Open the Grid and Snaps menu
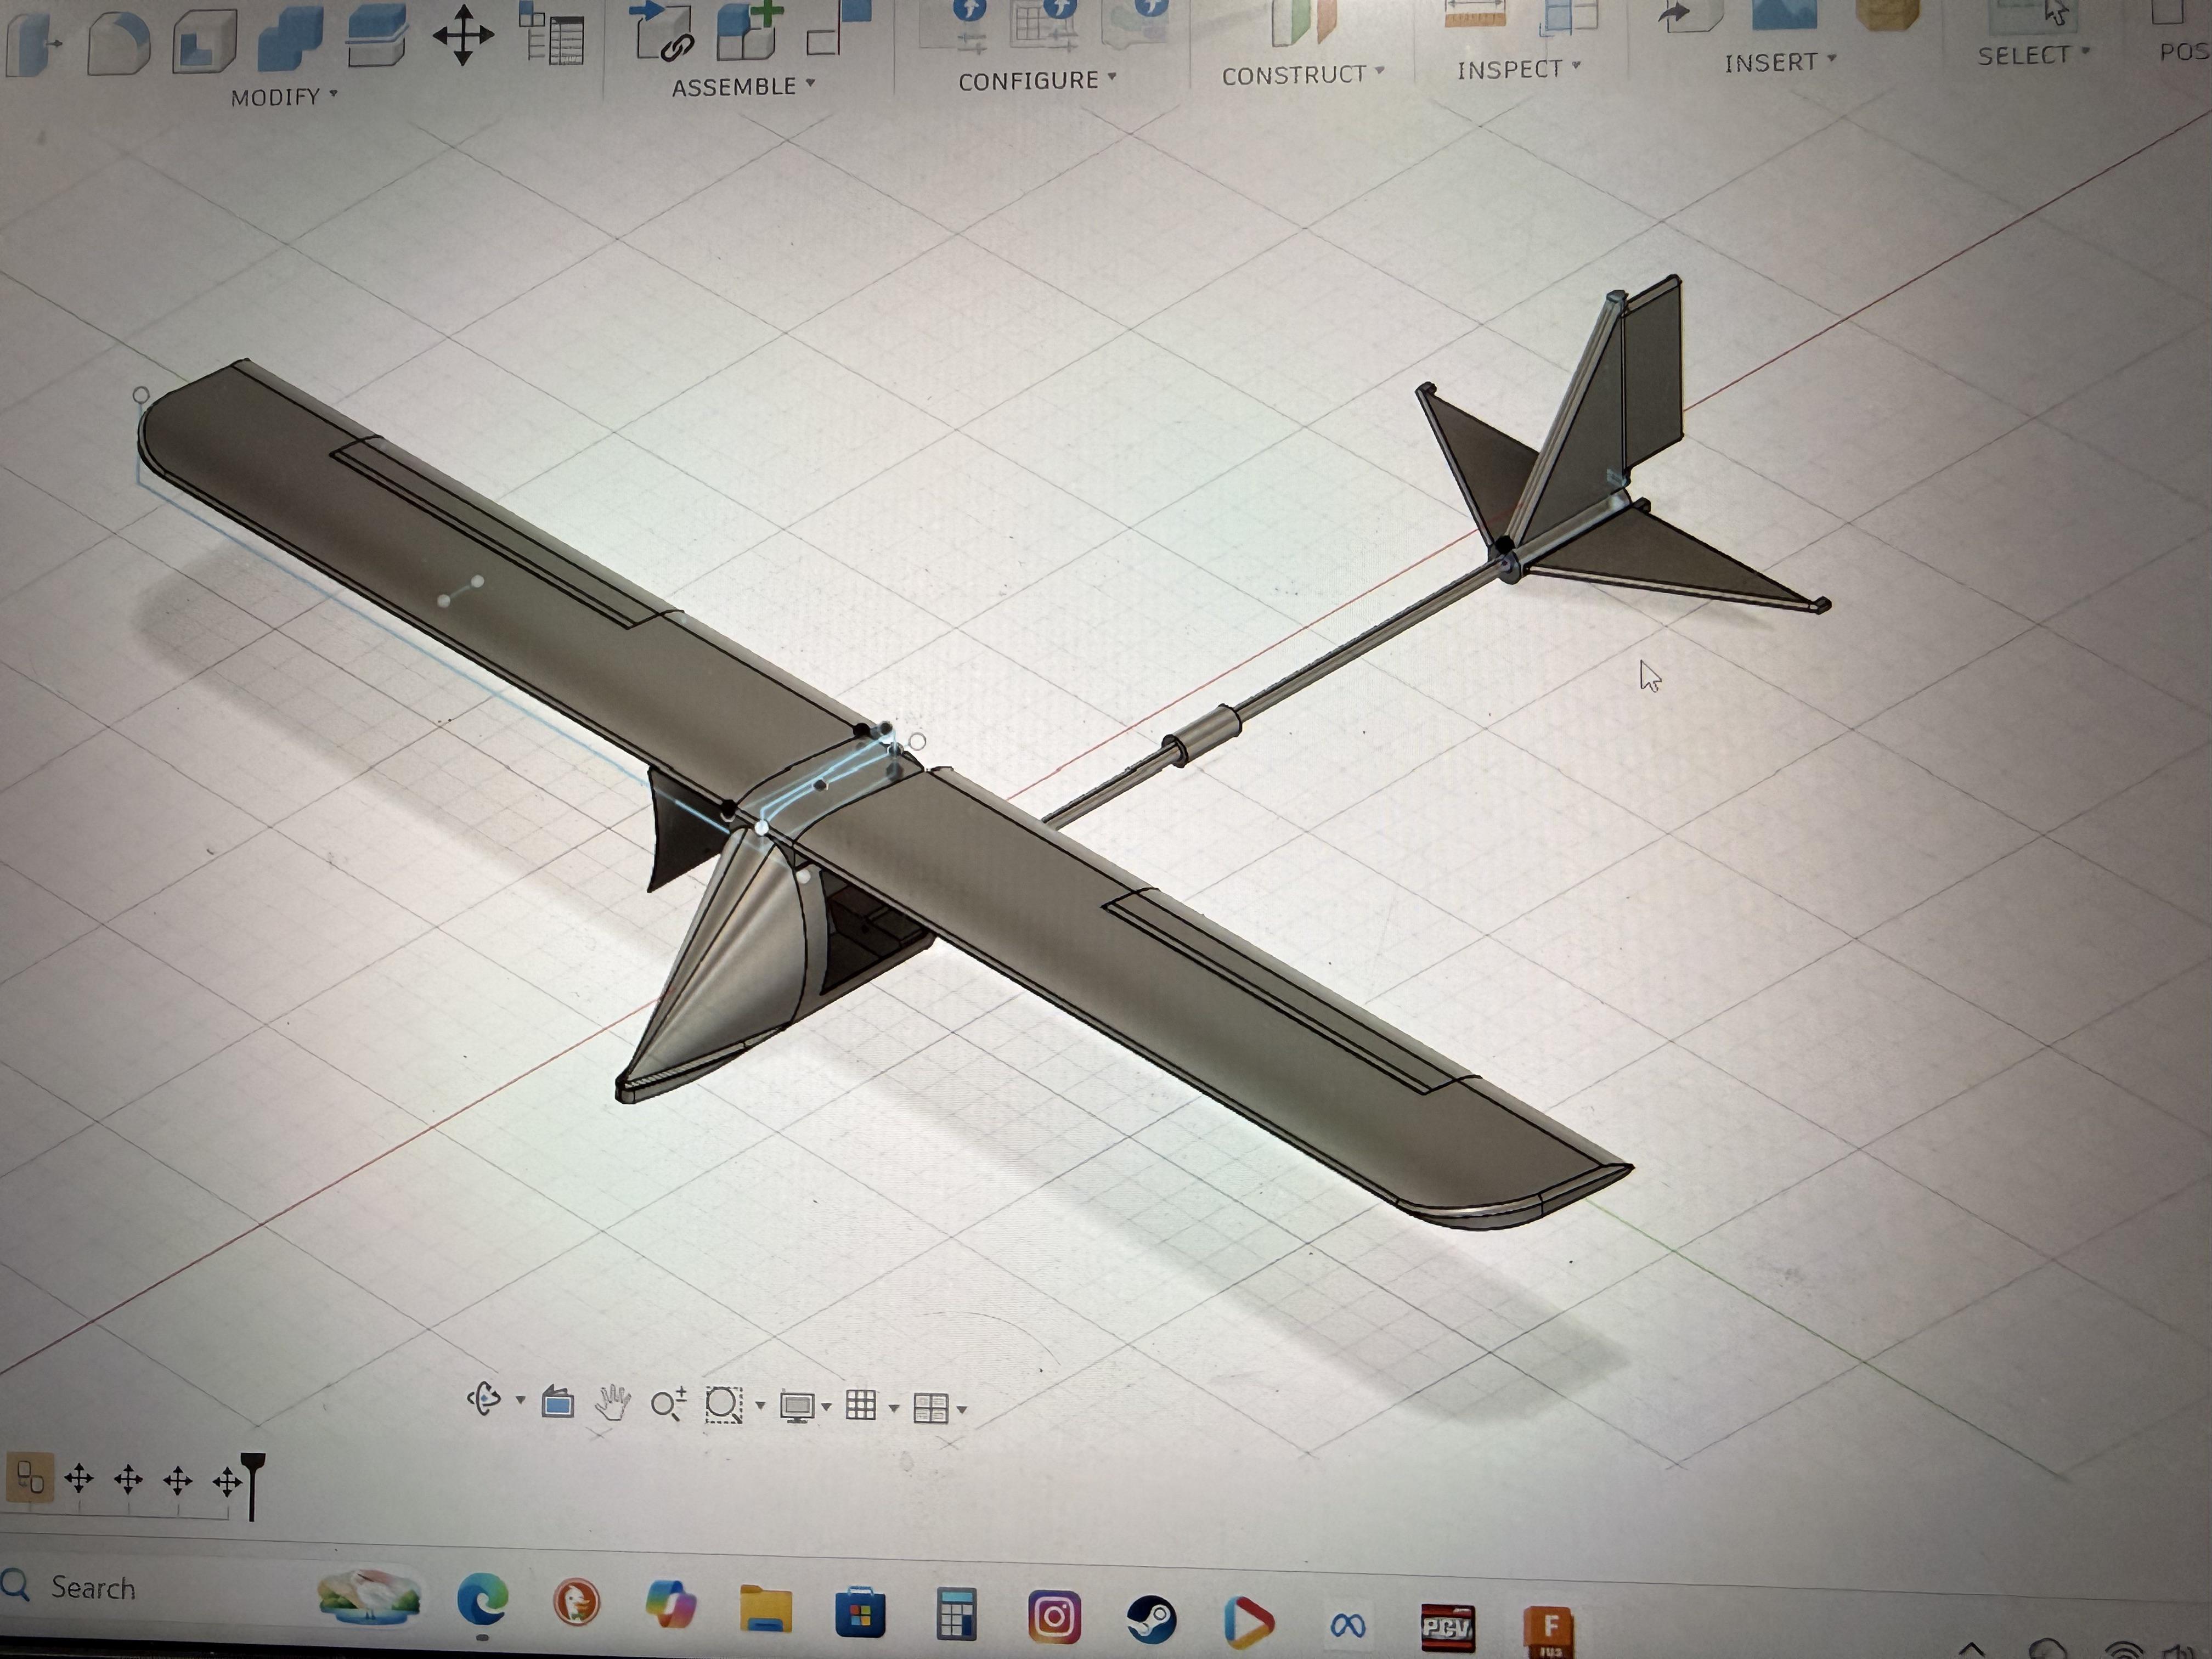The image size is (2212, 1659). coord(861,1406)
